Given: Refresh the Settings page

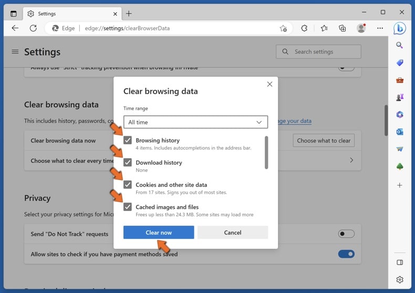Looking at the screenshot, I should [33, 28].
